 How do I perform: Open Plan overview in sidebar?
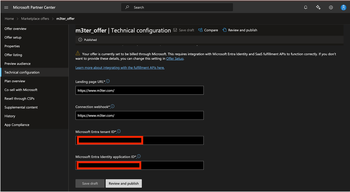pos(34,81)
